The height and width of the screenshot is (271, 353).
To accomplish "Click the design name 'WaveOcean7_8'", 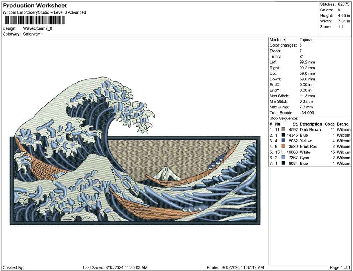I will [37, 28].
